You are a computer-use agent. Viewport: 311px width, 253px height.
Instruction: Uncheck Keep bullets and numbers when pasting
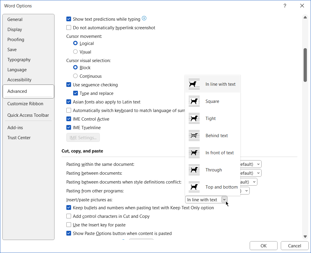click(69, 208)
